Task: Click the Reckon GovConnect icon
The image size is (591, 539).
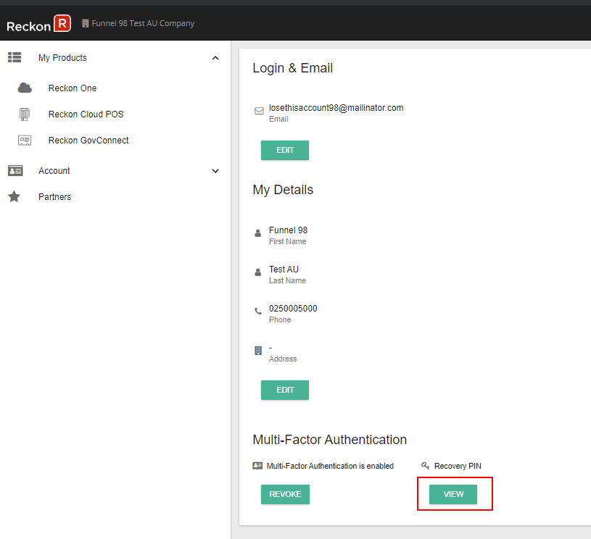Action: [25, 141]
